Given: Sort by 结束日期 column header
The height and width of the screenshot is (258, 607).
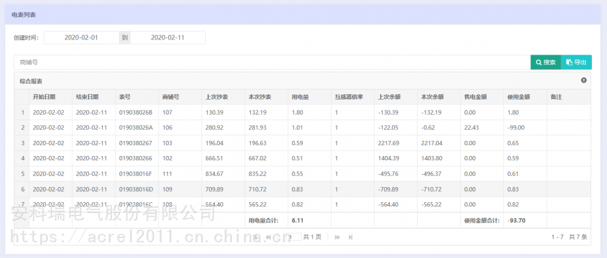Looking at the screenshot, I should point(93,97).
